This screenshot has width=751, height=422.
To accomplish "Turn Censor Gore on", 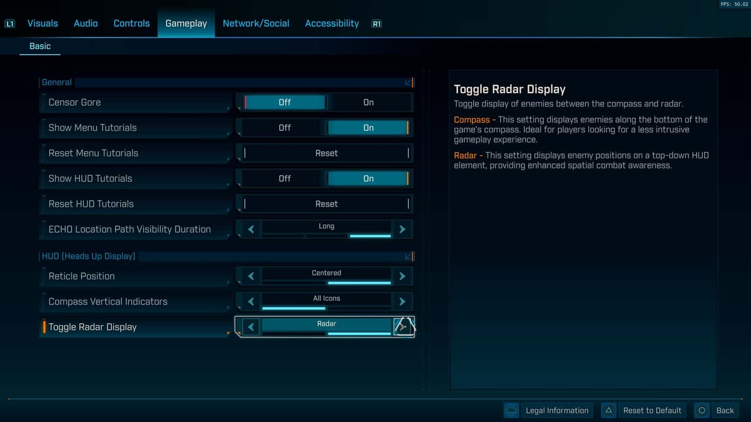I will point(369,103).
